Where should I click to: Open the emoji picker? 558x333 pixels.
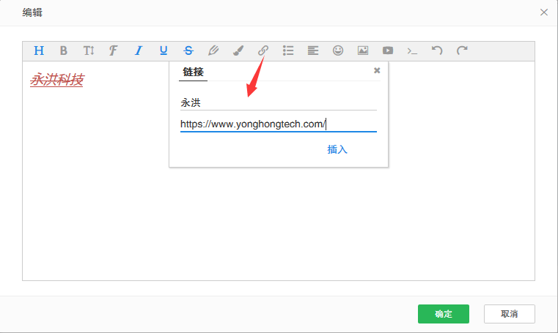pos(338,50)
